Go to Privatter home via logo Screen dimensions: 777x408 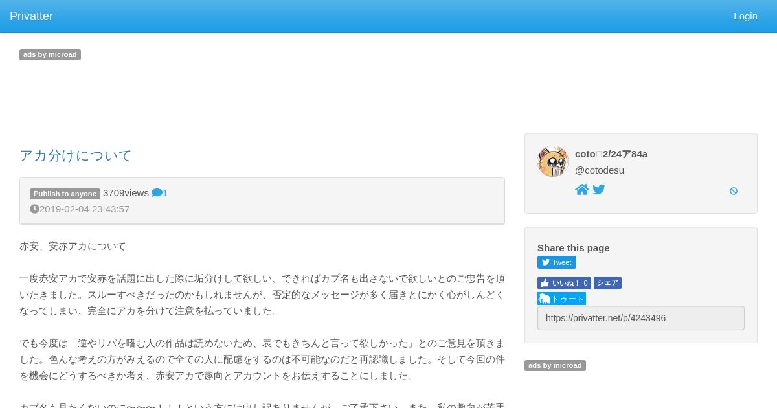(31, 16)
